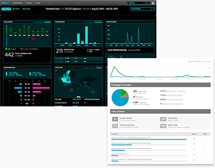215x168 pixels.
Task: Click the highest peak in Impressions chart
Action: pyautogui.click(x=138, y=28)
